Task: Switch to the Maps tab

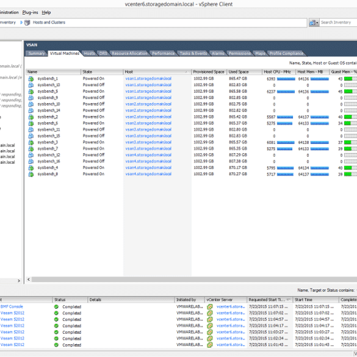Action: [x=260, y=54]
